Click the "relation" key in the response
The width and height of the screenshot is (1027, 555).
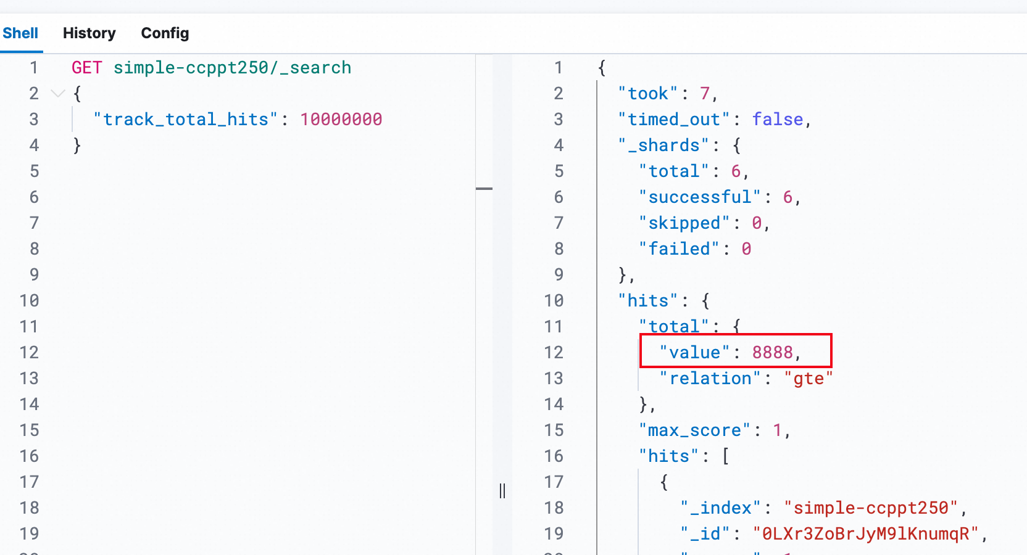click(710, 379)
